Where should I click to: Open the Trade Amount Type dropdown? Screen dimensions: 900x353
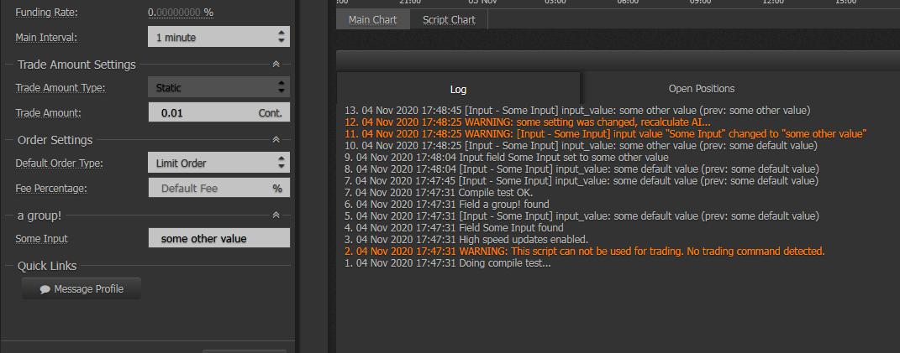(218, 88)
